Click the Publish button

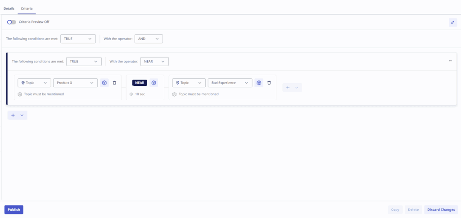[14, 209]
